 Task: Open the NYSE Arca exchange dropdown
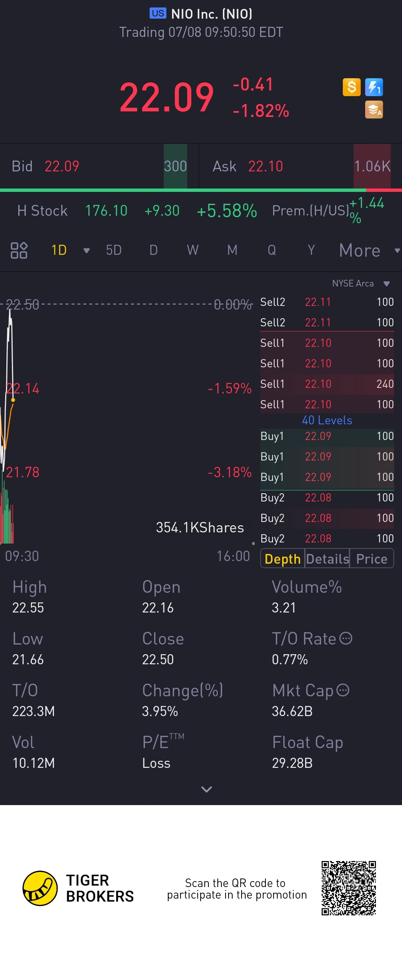pos(386,284)
